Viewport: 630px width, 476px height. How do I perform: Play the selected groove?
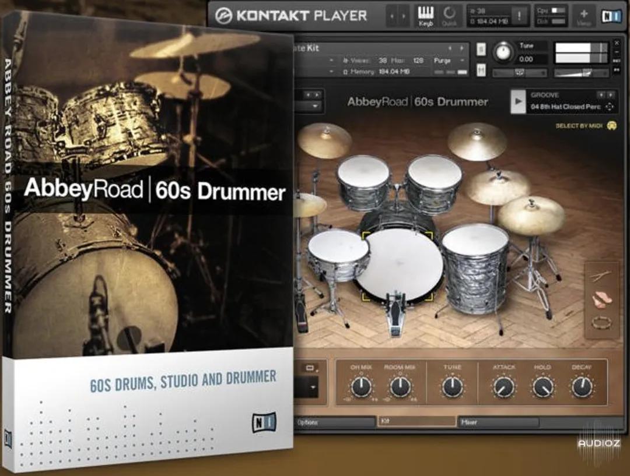(519, 101)
